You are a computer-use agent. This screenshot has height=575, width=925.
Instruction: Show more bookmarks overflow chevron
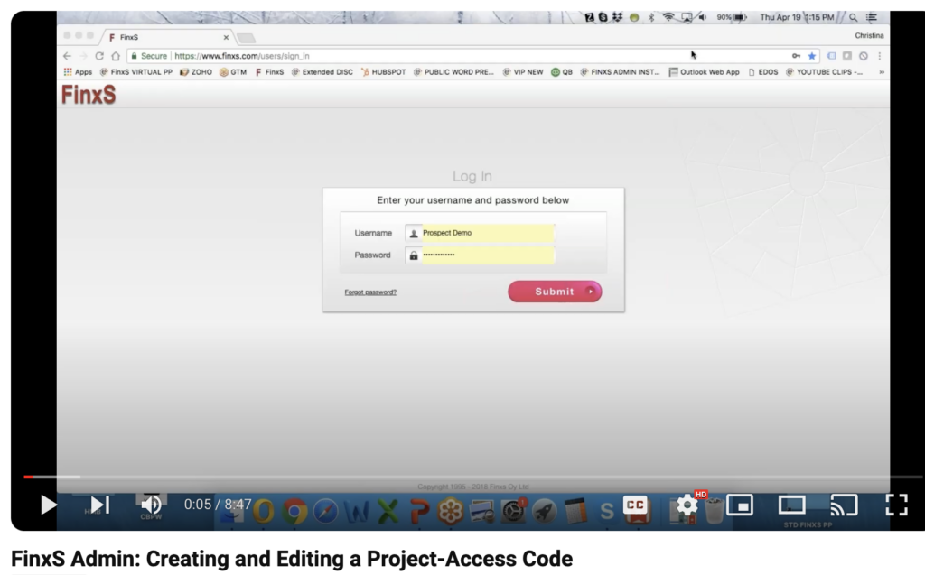(882, 72)
